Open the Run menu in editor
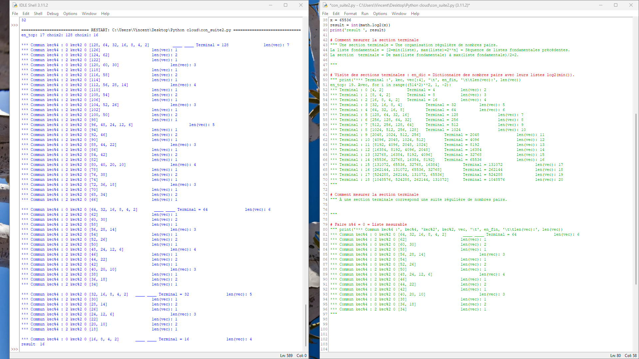The width and height of the screenshot is (639, 359). (x=365, y=14)
